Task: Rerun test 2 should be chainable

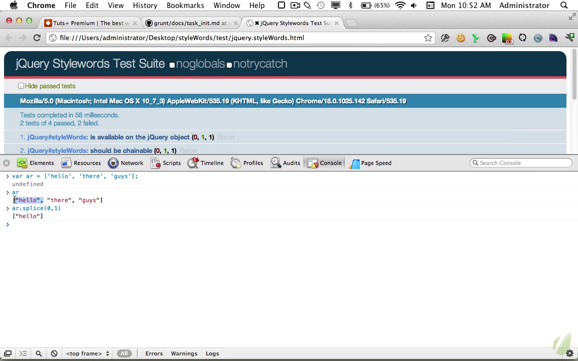Action: (x=188, y=150)
